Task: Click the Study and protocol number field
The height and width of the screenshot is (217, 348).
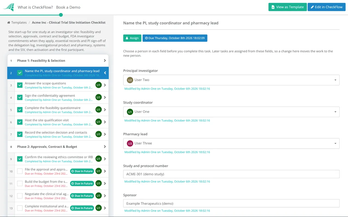Action: tap(231, 174)
